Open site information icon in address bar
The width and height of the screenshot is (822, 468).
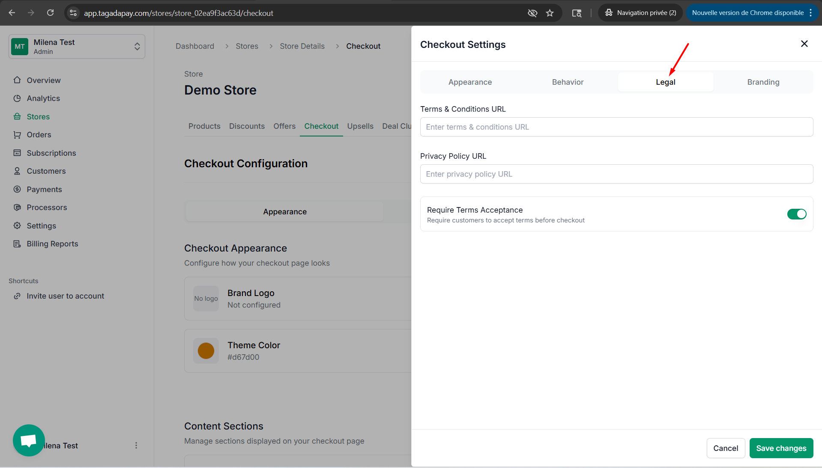pos(73,13)
